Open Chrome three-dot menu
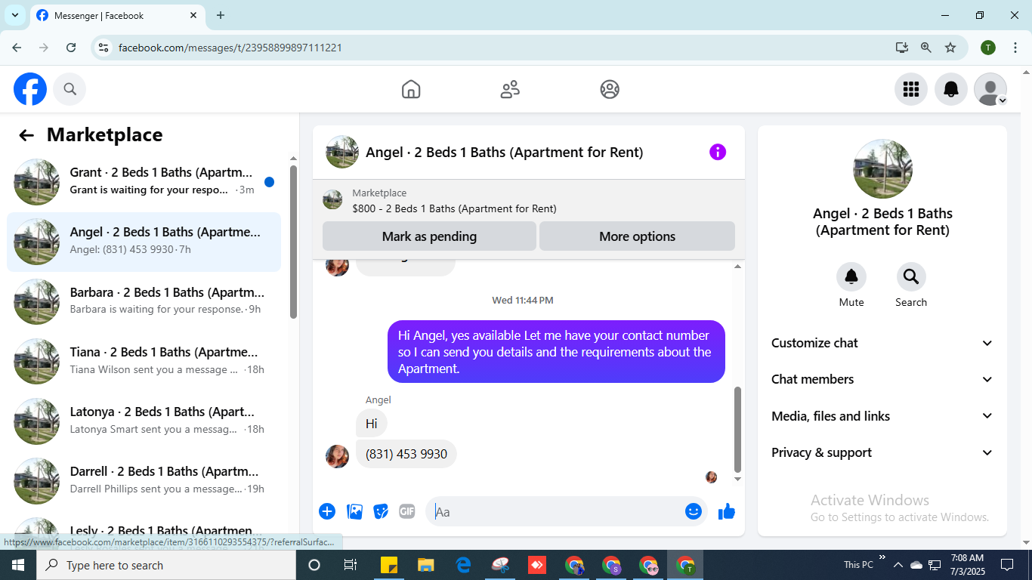Screen dimensions: 1032x580 pyautogui.click(x=1014, y=48)
